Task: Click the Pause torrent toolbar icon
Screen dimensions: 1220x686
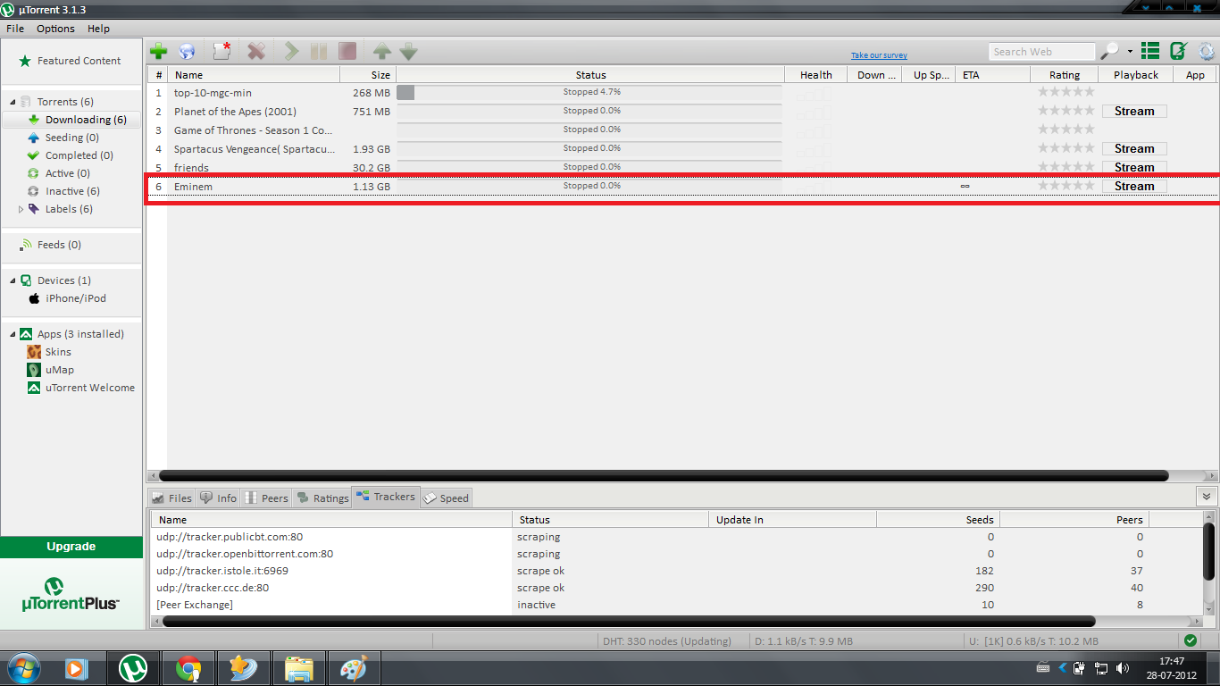Action: point(319,52)
